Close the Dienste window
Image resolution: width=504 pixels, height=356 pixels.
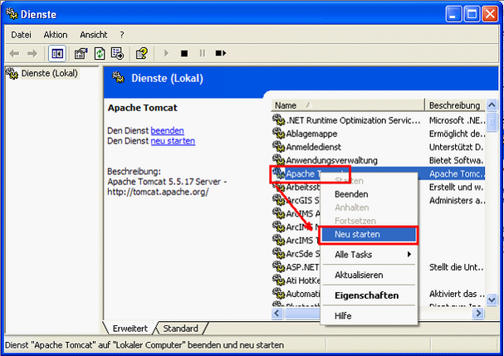coord(490,14)
